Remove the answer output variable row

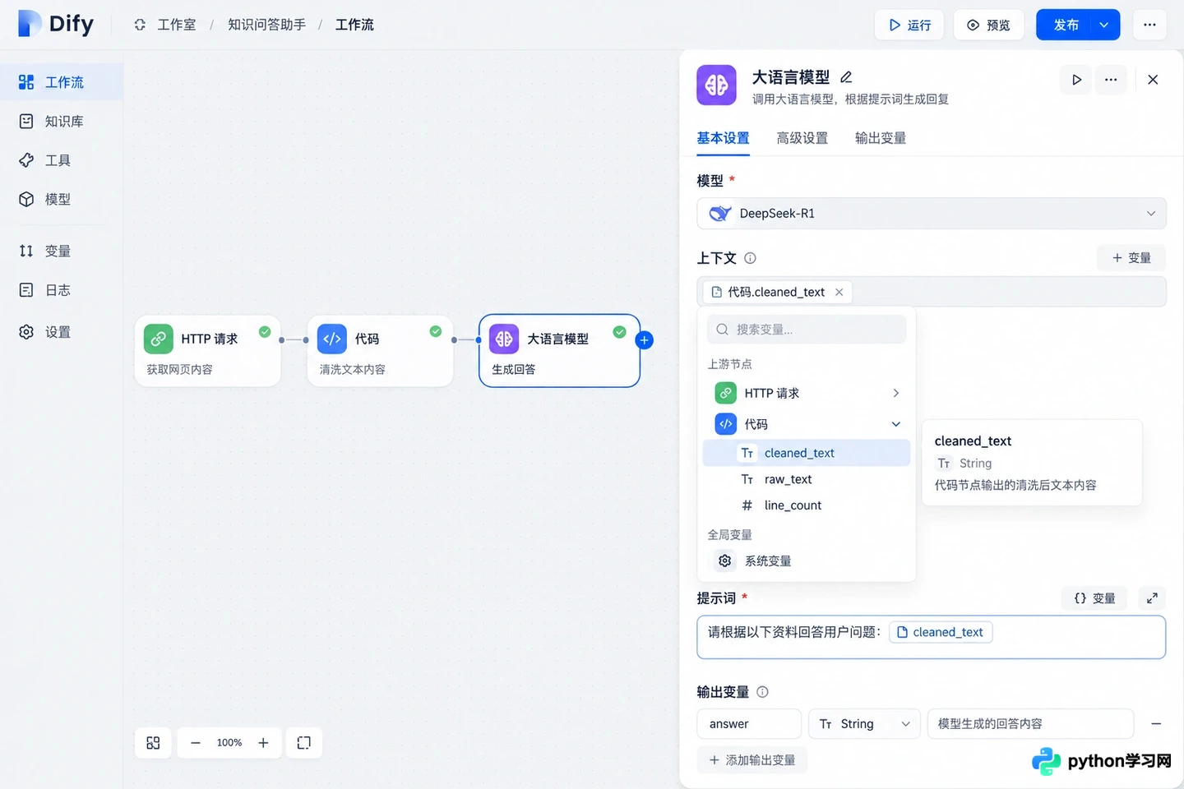point(1156,724)
